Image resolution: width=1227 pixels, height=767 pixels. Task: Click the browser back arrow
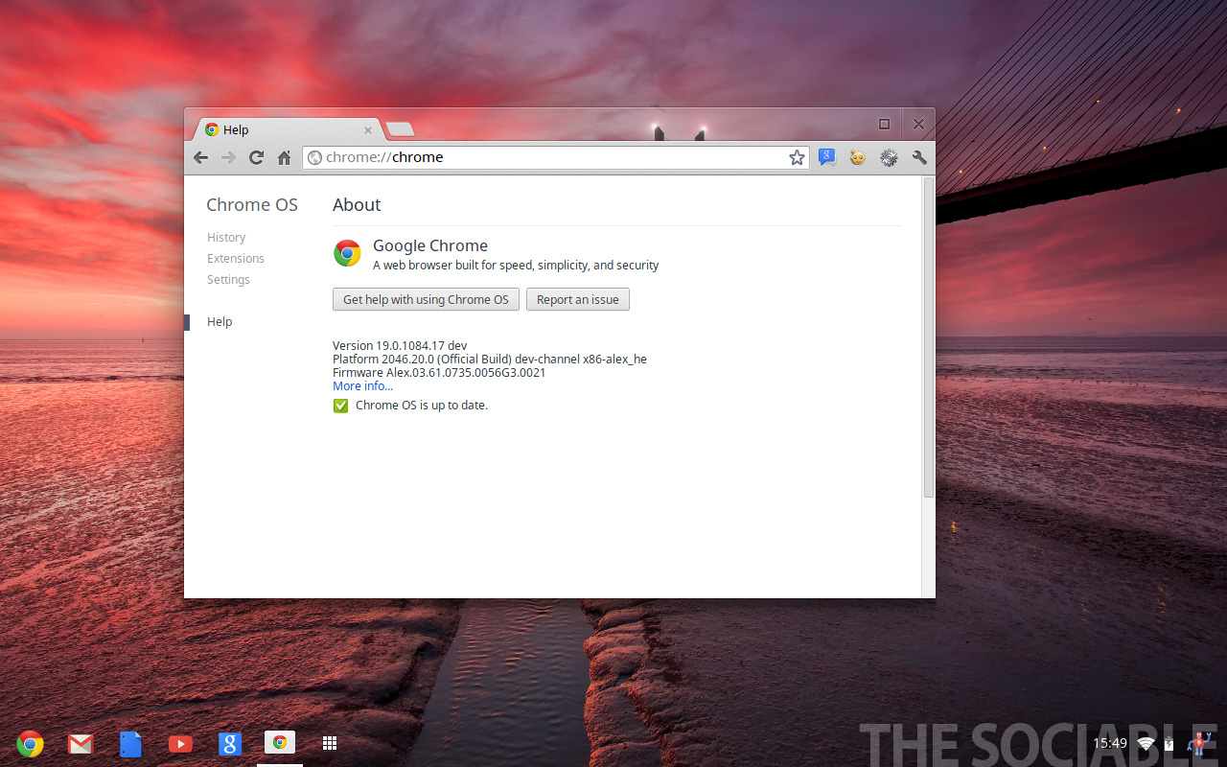tap(200, 158)
